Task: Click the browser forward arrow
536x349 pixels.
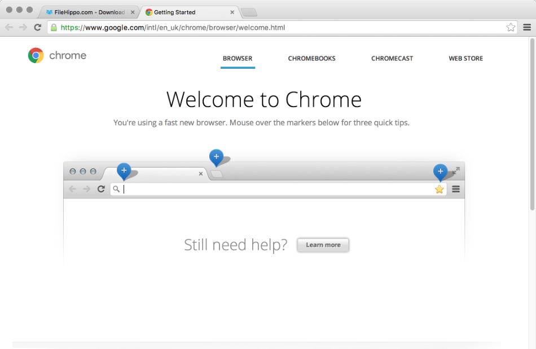Action: pyautogui.click(x=23, y=27)
